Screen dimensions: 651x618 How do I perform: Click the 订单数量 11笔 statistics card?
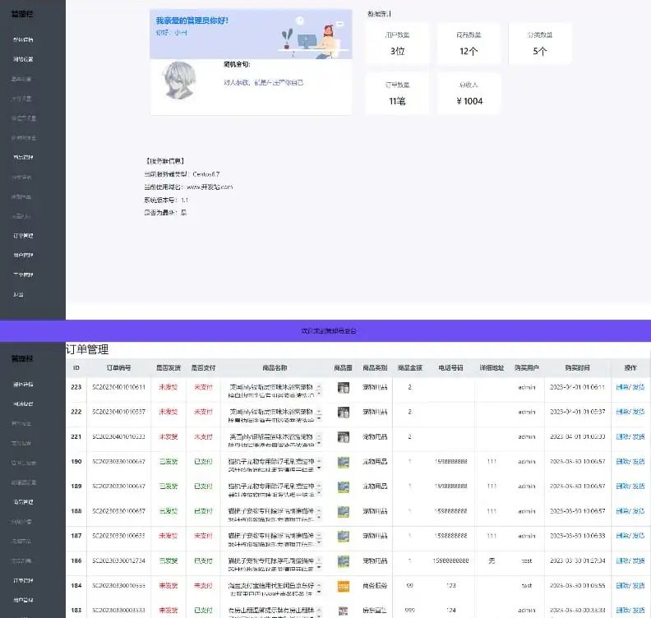(x=397, y=94)
